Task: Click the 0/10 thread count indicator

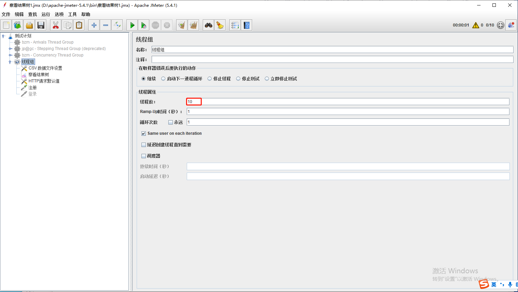Action: (490, 25)
